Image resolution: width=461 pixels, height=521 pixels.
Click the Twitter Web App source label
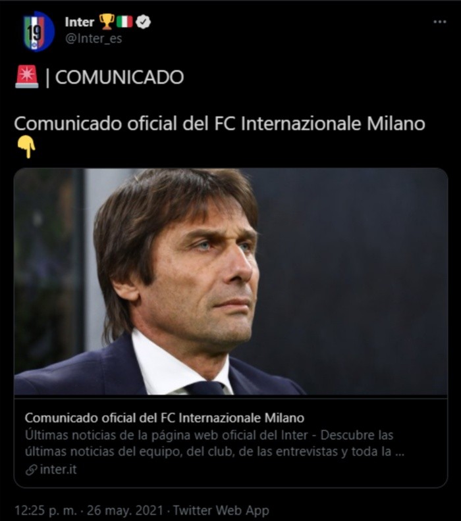tap(221, 510)
